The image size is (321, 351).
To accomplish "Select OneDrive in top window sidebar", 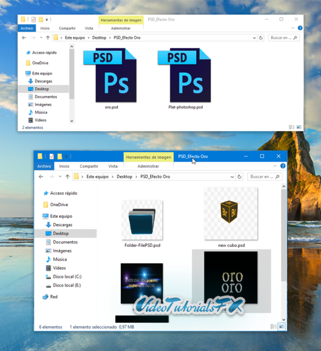I will click(37, 63).
